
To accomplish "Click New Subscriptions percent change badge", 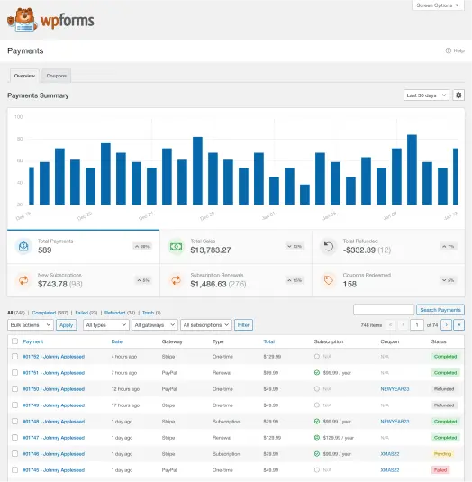I will point(143,280).
